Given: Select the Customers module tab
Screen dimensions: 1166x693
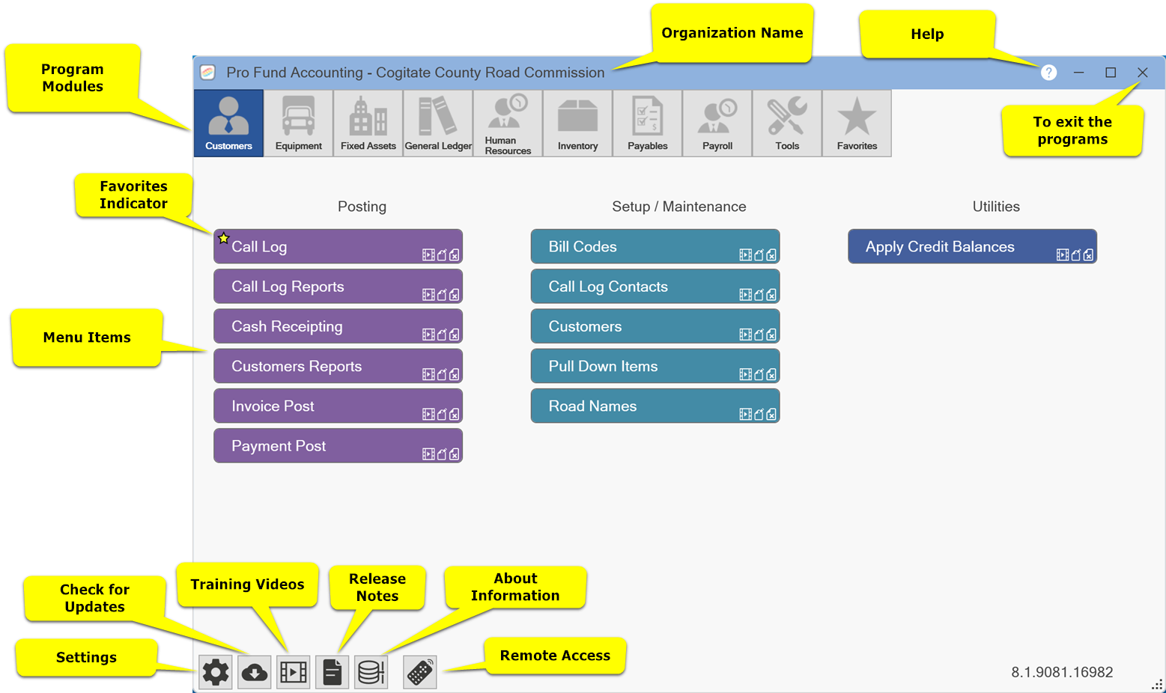Looking at the screenshot, I should point(228,123).
